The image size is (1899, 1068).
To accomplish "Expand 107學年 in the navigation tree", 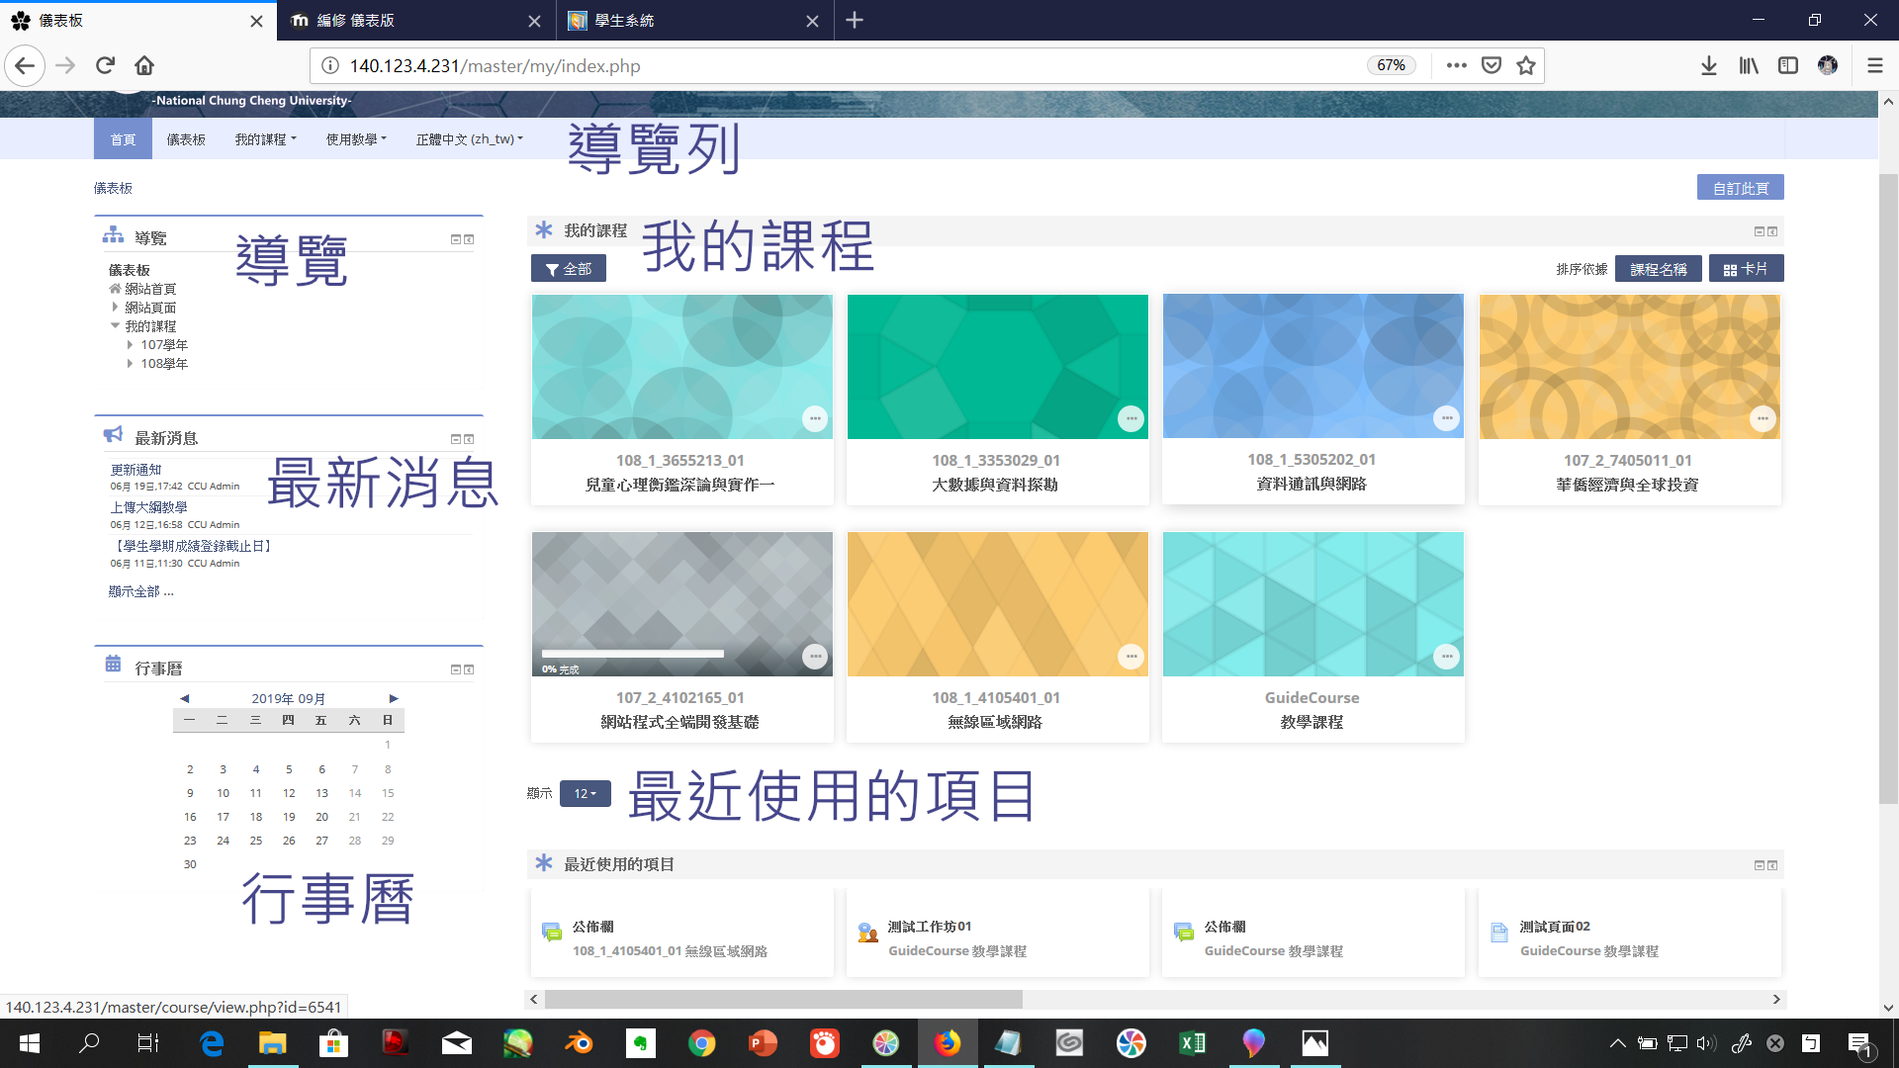I will [130, 344].
